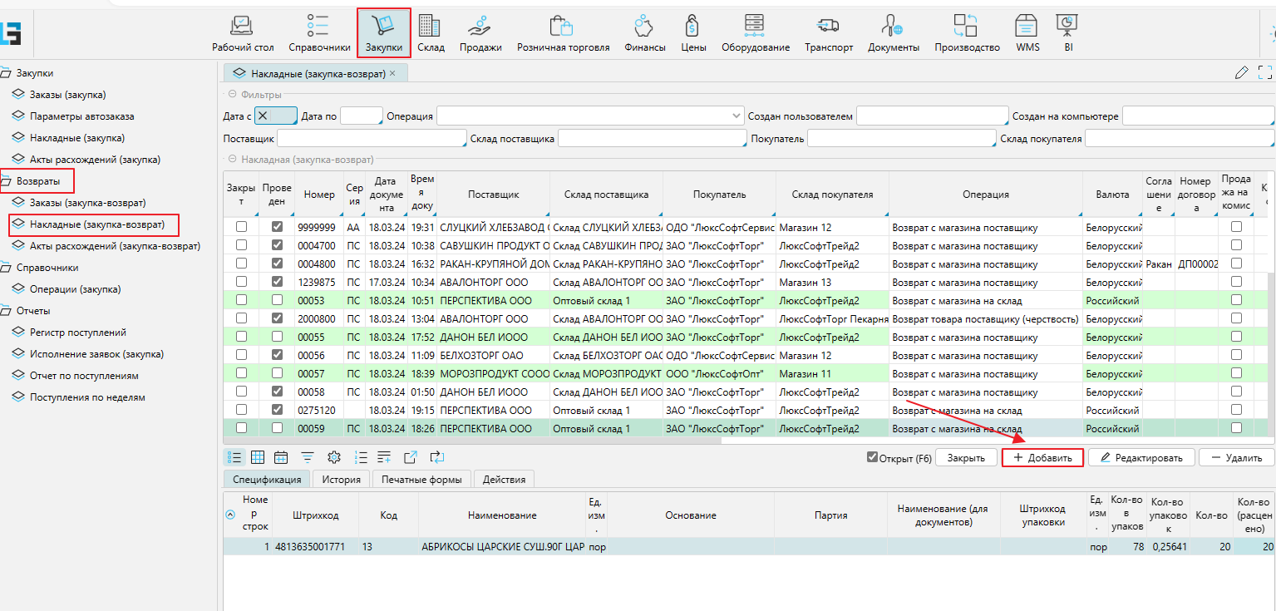Screen dimensions: 1276x611
Task: Open table settings via the gear icon
Action: 334,457
